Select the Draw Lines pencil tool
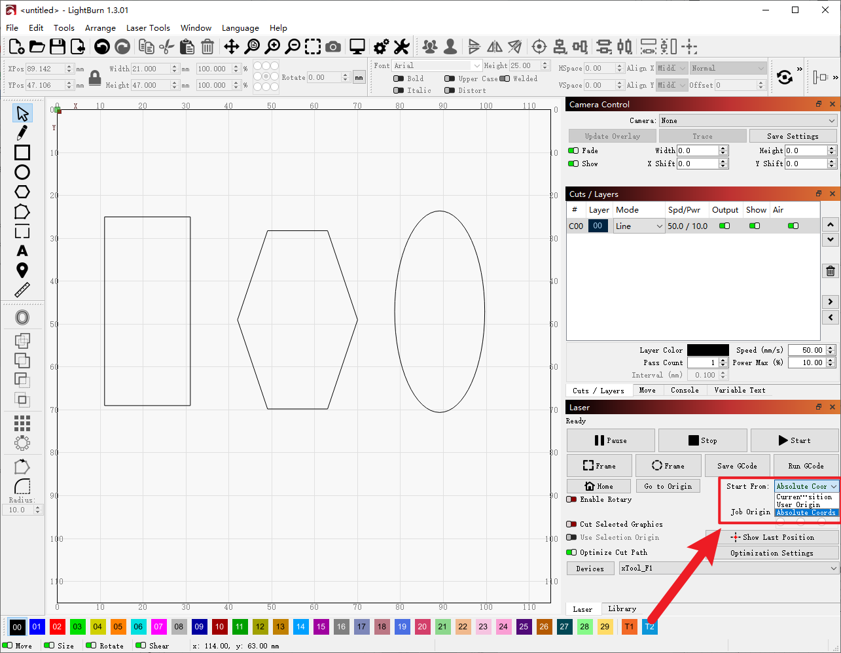This screenshot has width=841, height=653. coord(22,133)
